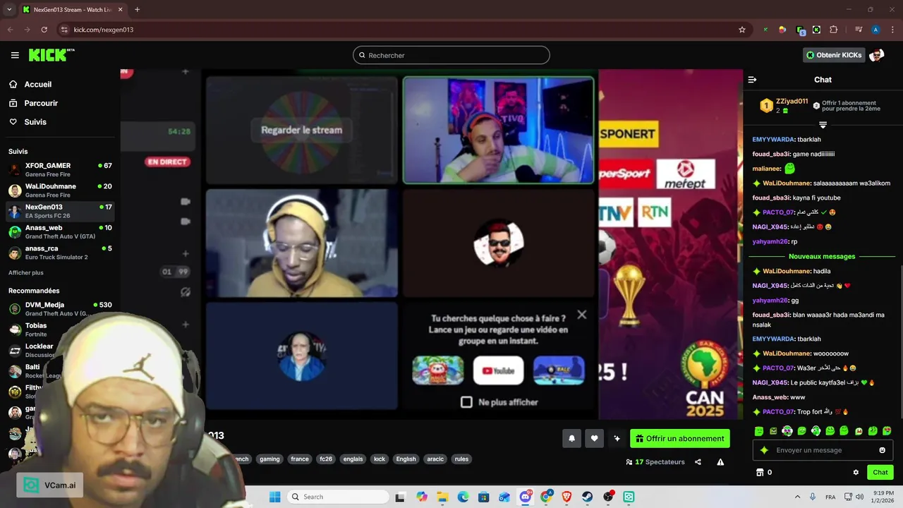Select the 'aracic' stream tag
This screenshot has width=903, height=508.
coord(435,459)
